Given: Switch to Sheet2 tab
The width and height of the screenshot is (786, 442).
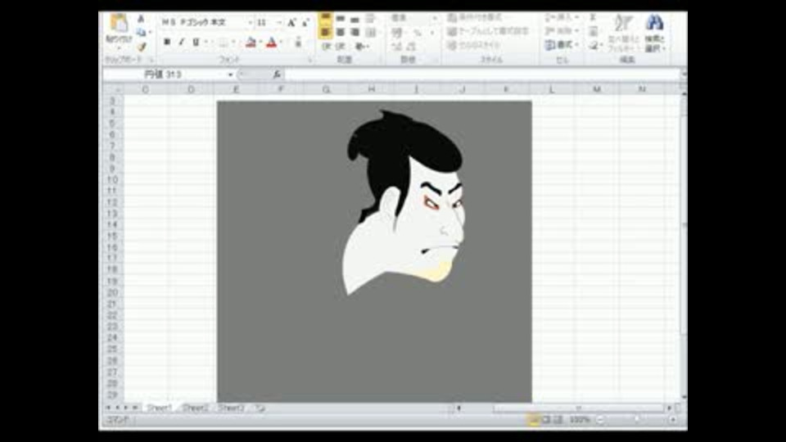Looking at the screenshot, I should click(x=195, y=408).
